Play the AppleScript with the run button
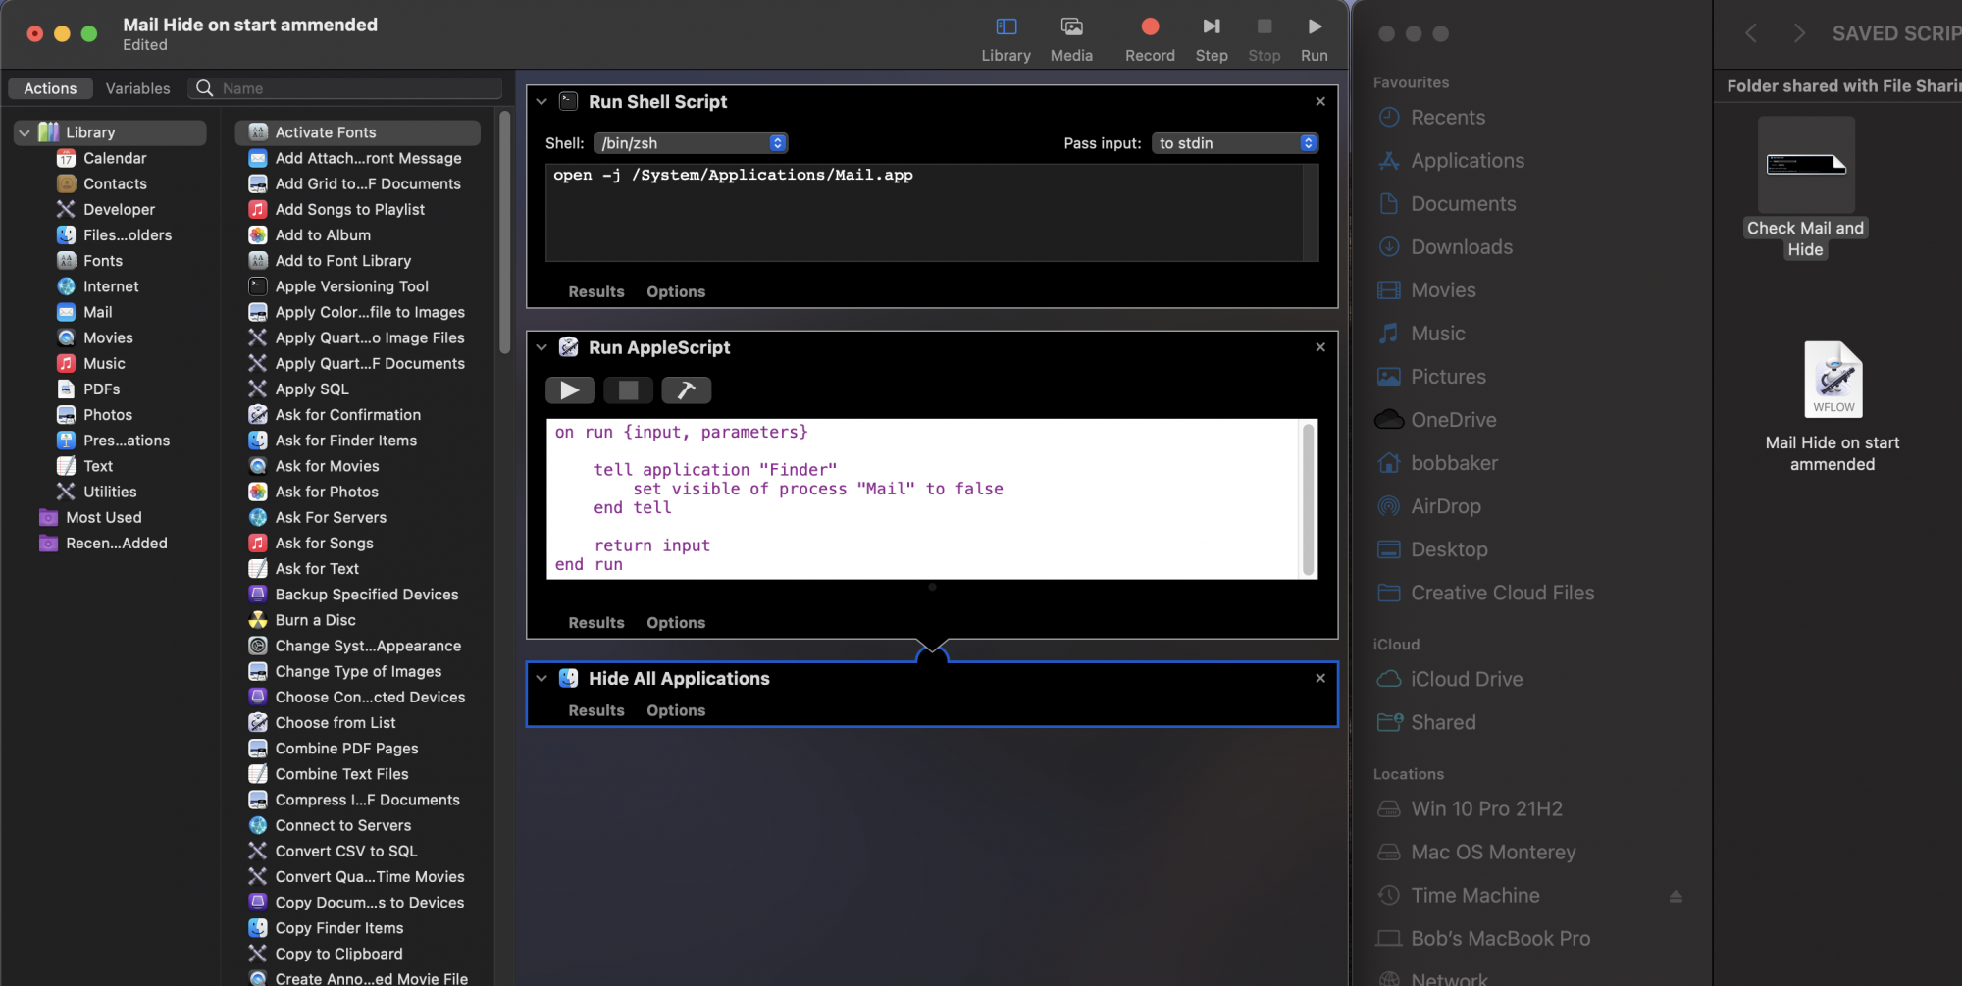This screenshot has height=986, width=1962. coord(570,390)
